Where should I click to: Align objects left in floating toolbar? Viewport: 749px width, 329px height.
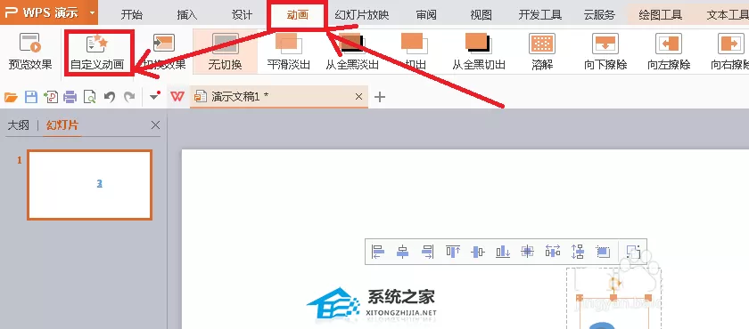378,252
